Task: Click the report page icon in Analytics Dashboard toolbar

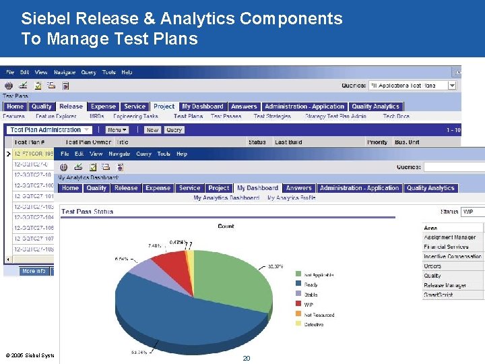Action: (121, 167)
